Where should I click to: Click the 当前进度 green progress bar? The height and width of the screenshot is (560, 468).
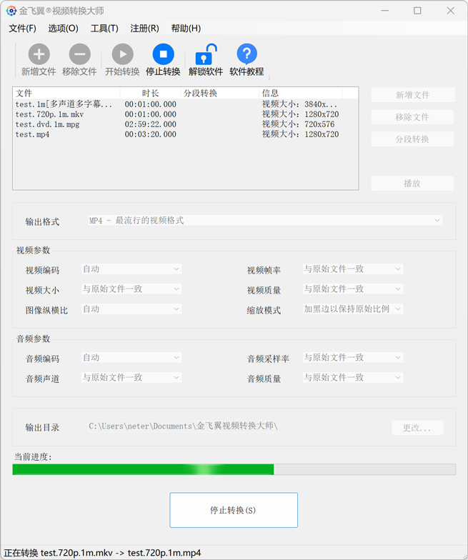tap(234, 469)
